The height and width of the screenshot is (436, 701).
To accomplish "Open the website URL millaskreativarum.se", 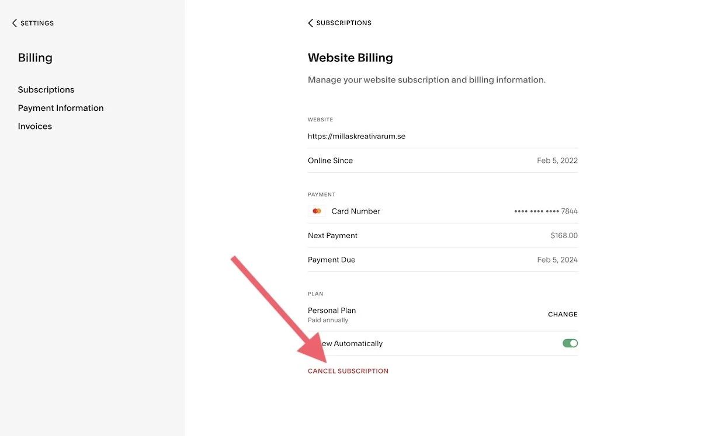I will point(356,135).
